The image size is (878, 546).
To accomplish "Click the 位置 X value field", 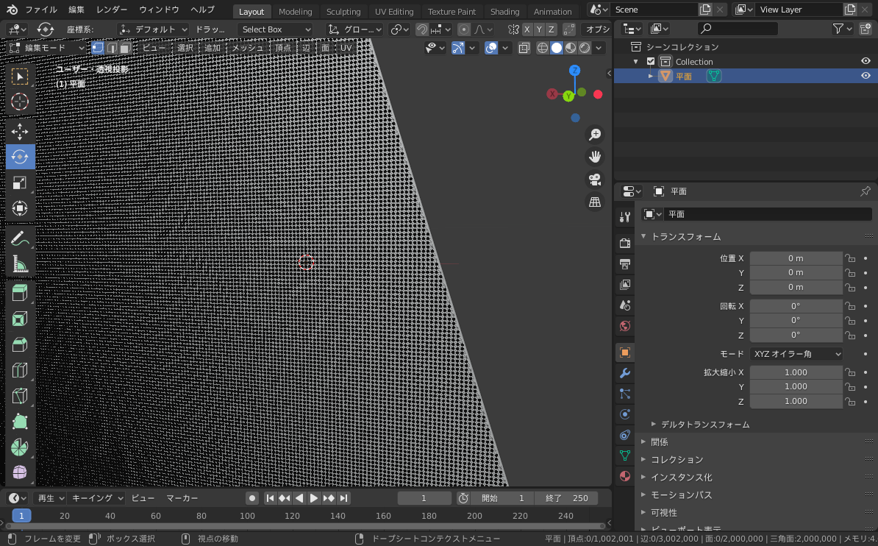I will (x=796, y=258).
